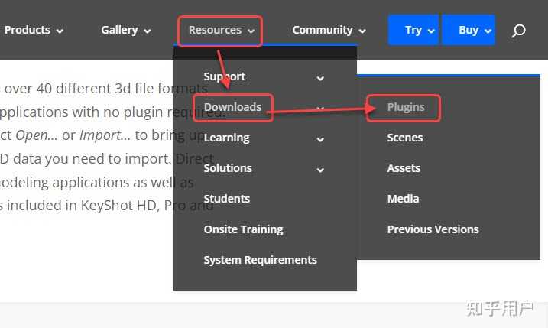Open the Solutions menu item

pos(228,168)
